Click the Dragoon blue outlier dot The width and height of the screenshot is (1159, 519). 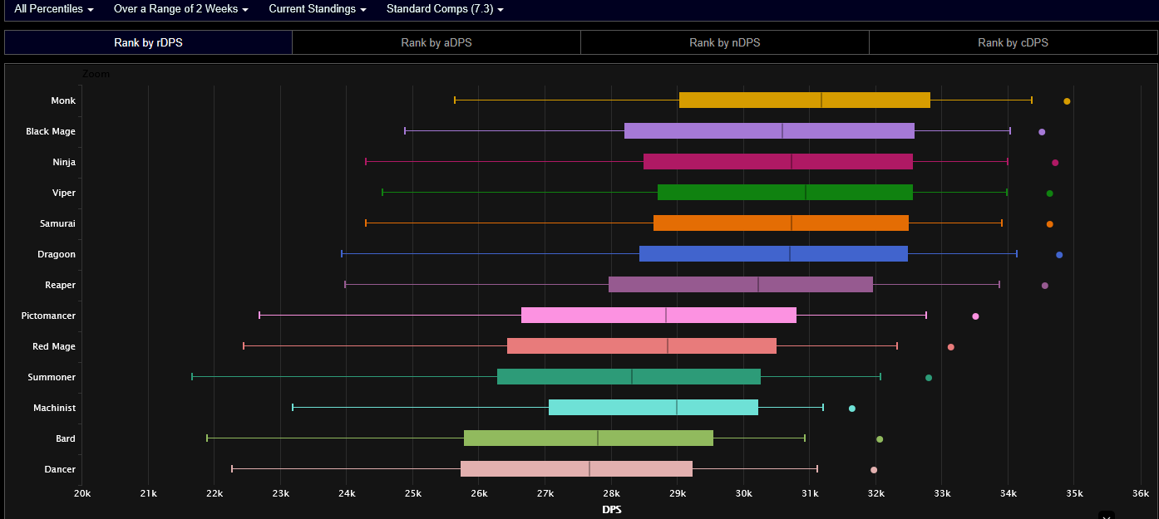(1059, 255)
